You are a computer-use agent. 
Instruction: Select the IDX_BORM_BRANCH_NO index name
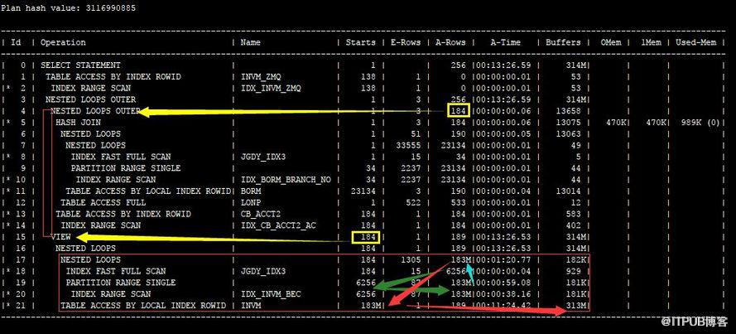coord(286,180)
